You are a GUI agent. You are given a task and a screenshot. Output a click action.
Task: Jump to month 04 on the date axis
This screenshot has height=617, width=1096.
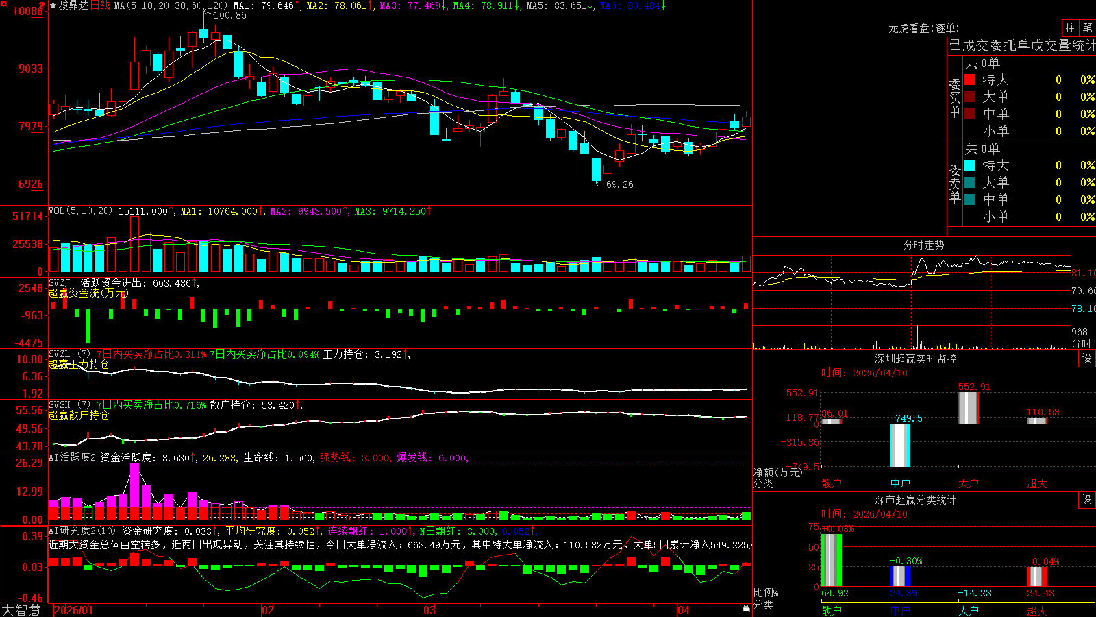[x=683, y=610]
